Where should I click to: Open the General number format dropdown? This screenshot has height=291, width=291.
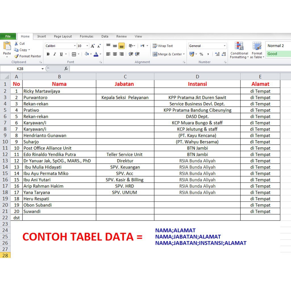[225, 46]
